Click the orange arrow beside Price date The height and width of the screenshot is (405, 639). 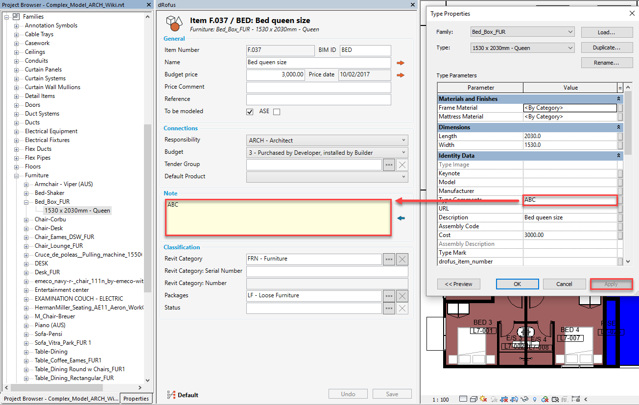401,75
